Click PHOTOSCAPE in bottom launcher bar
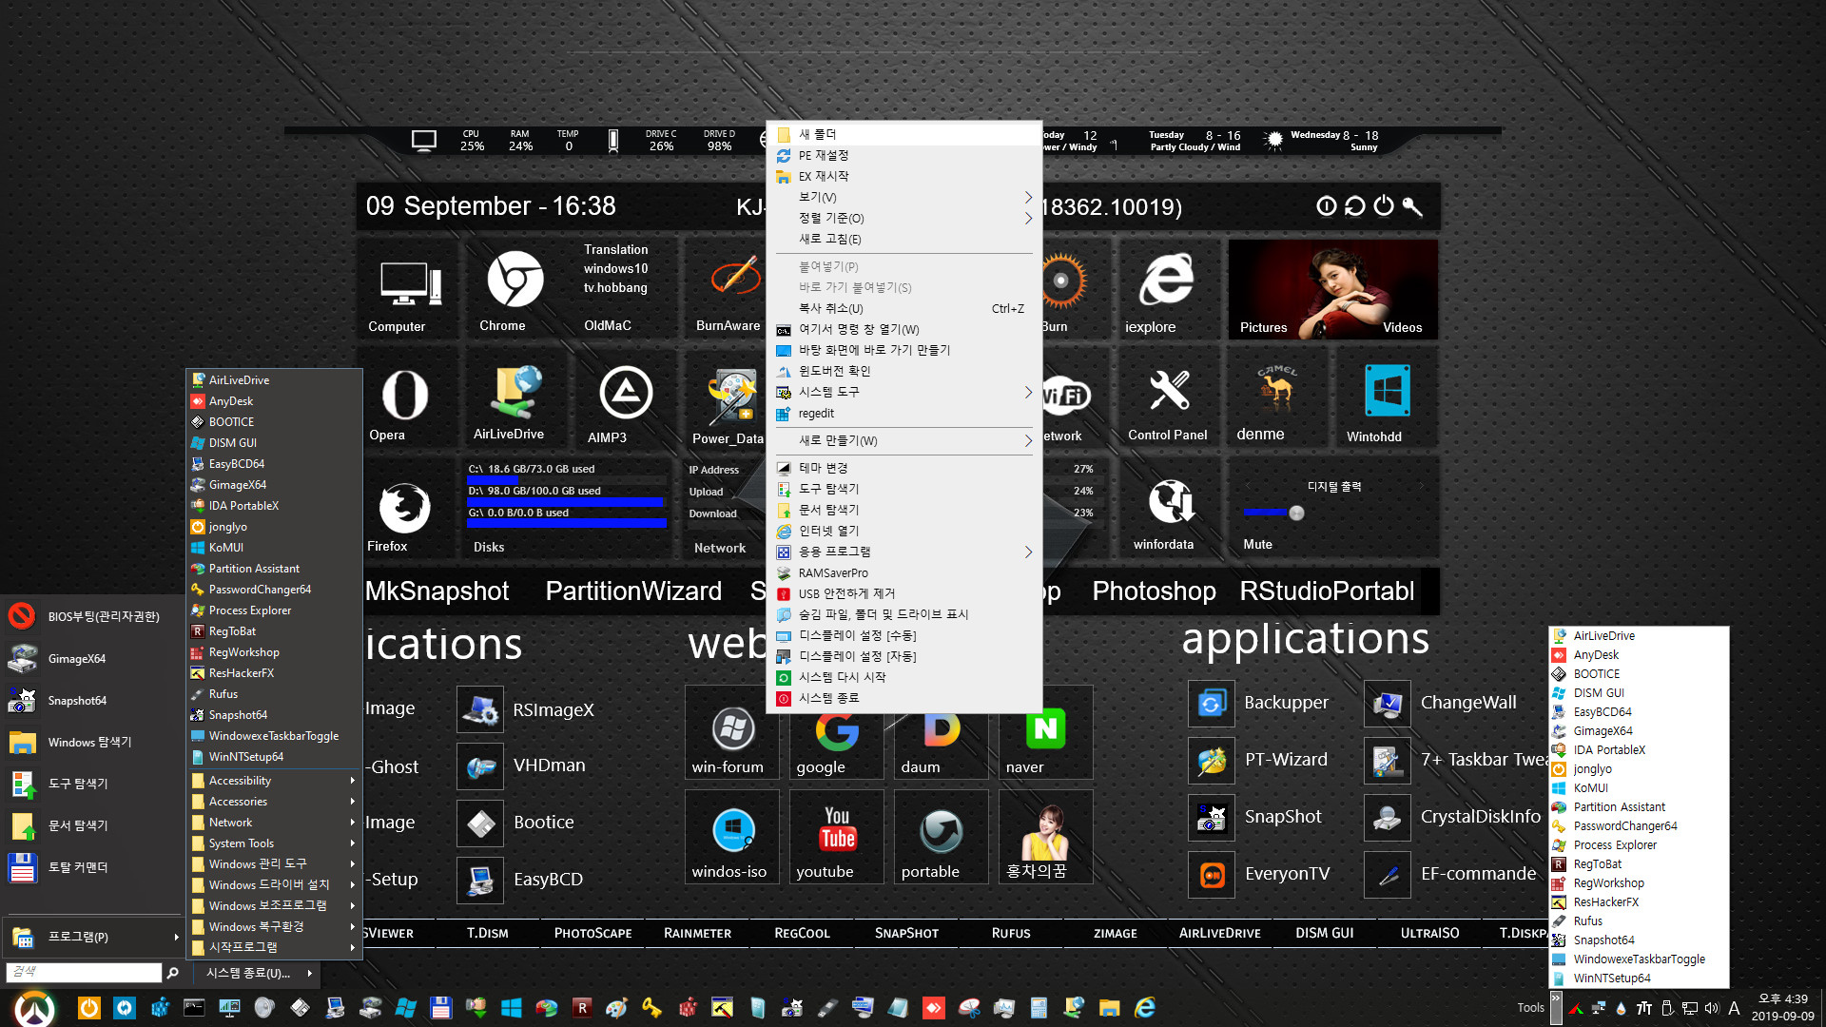Image resolution: width=1826 pixels, height=1027 pixels. [592, 934]
